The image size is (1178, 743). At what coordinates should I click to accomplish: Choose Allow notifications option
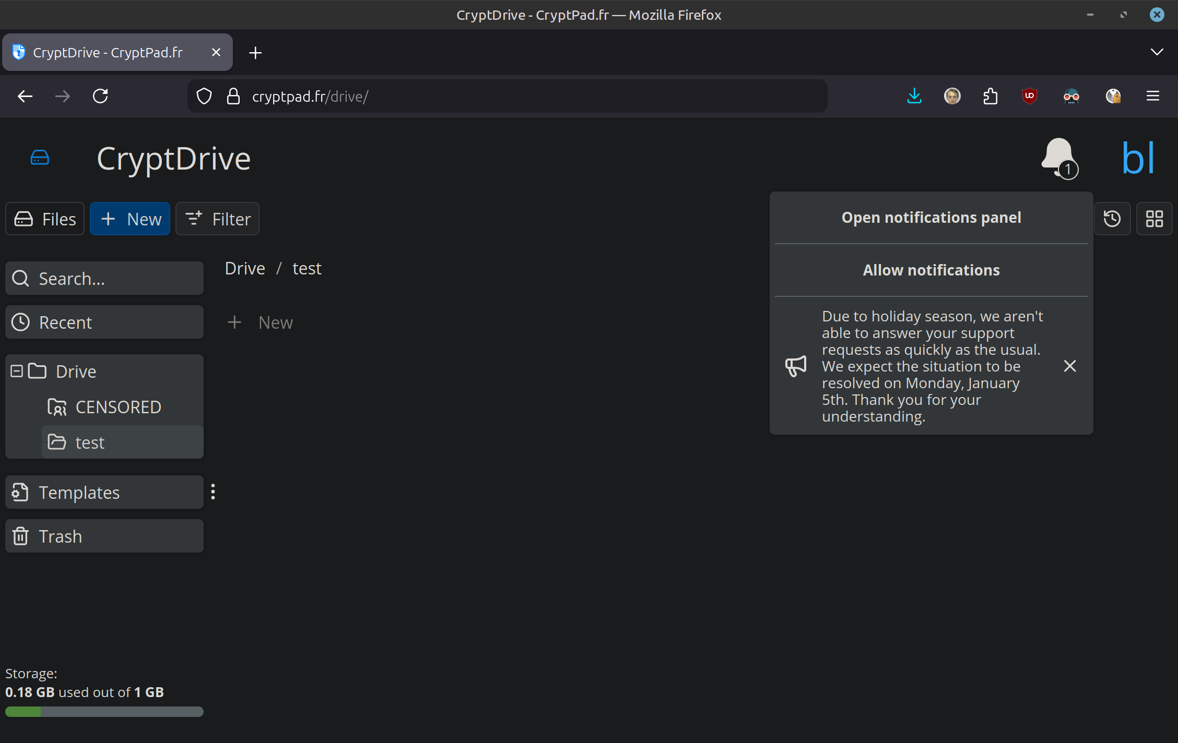pyautogui.click(x=931, y=270)
